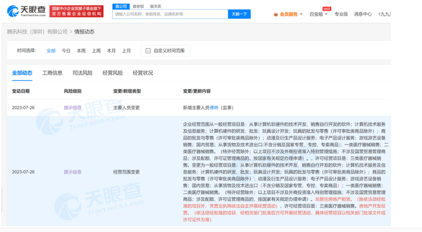The height and width of the screenshot is (232, 422).
Task: Click 提示信息 in the 主要人员变更 row
Action: coord(72,108)
